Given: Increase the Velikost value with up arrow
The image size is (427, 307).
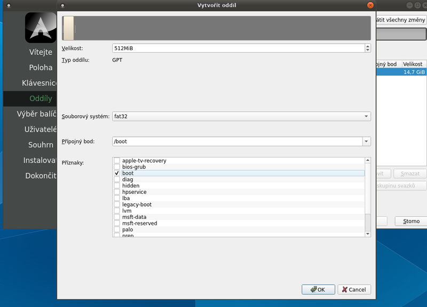Looking at the screenshot, I should point(367,46).
